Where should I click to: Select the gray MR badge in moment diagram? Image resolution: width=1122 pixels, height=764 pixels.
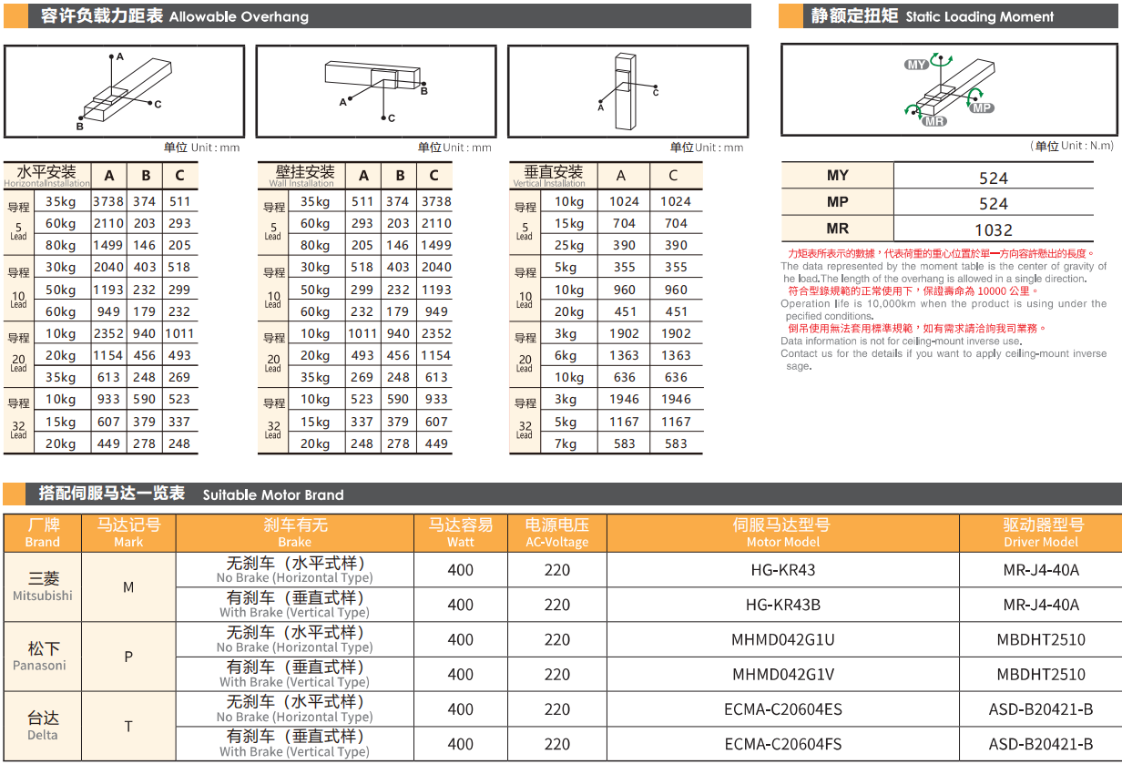coord(934,121)
